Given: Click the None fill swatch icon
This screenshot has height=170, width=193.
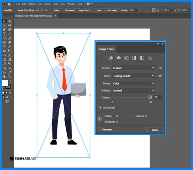Looking at the screenshot, I should [10, 93].
